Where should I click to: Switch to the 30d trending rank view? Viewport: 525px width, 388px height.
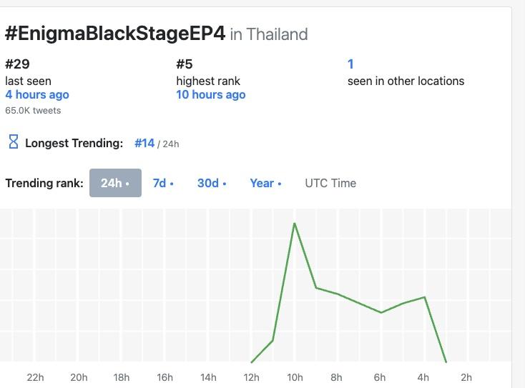click(x=212, y=184)
